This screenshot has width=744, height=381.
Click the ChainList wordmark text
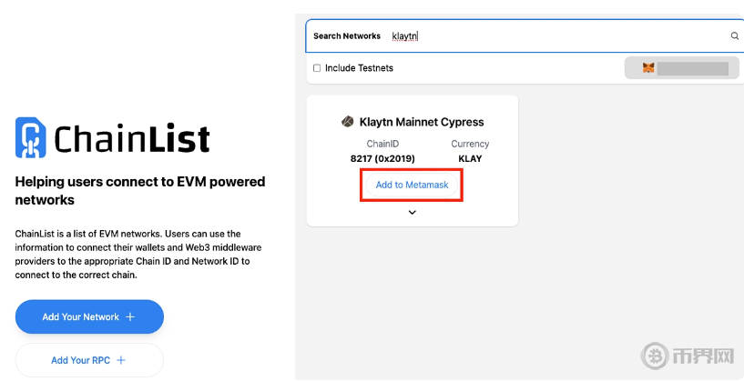[132, 138]
